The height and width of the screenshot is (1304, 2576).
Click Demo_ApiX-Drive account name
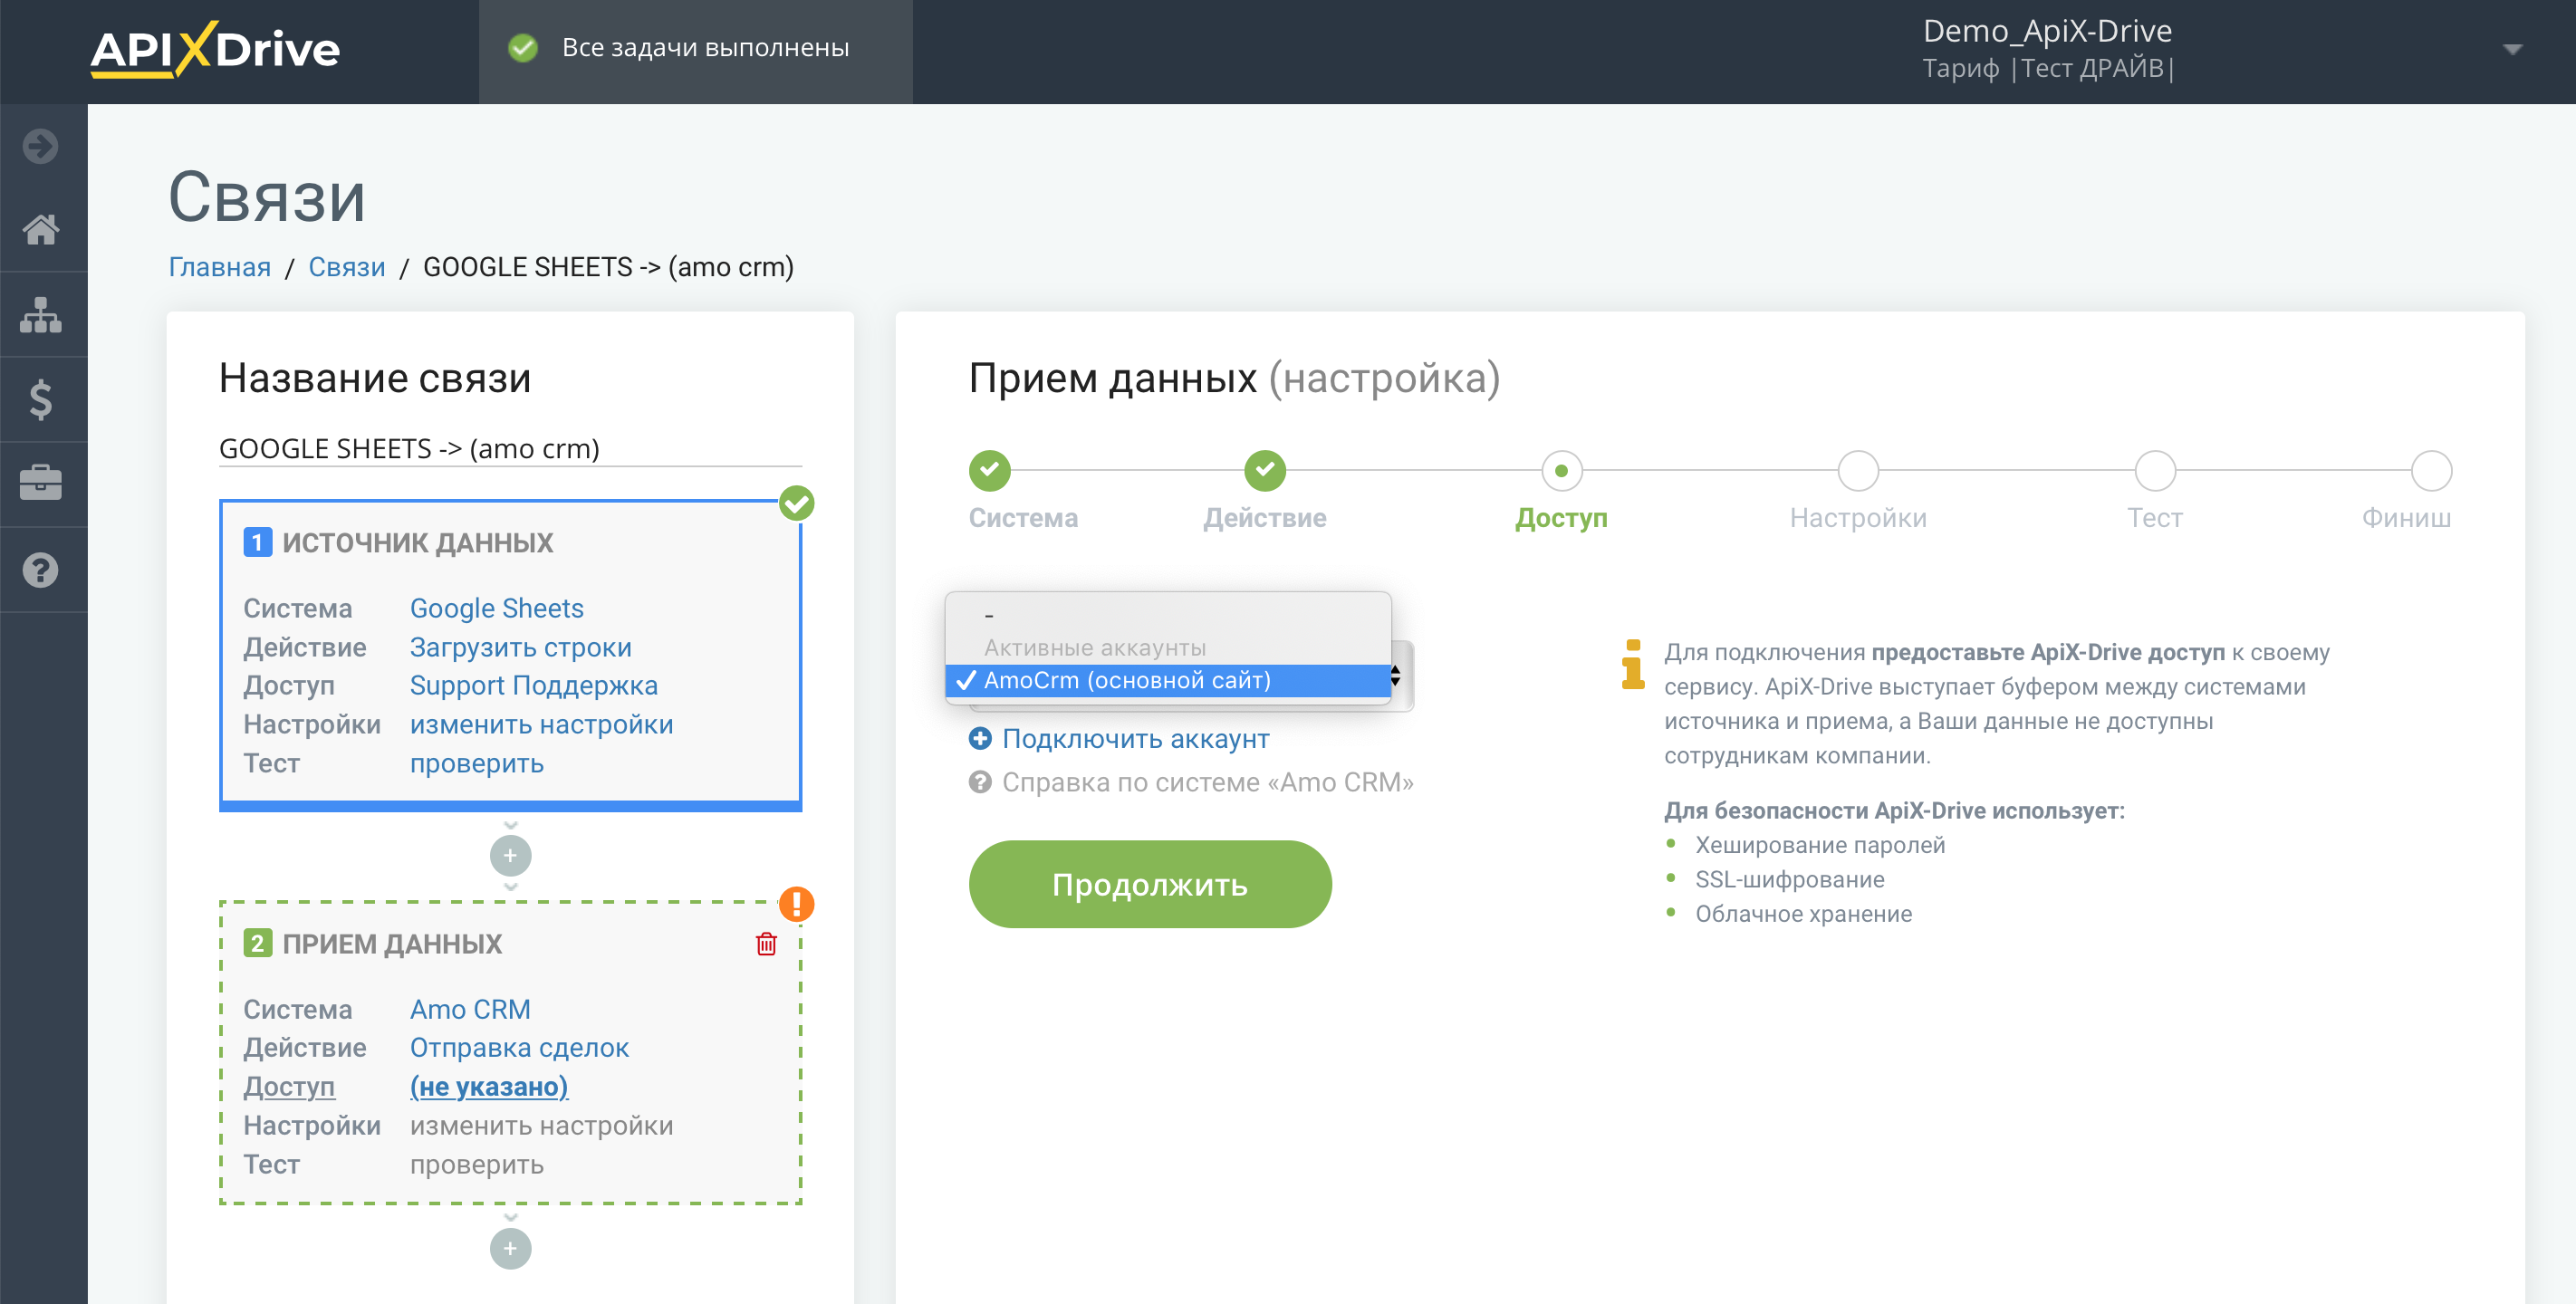[2046, 31]
